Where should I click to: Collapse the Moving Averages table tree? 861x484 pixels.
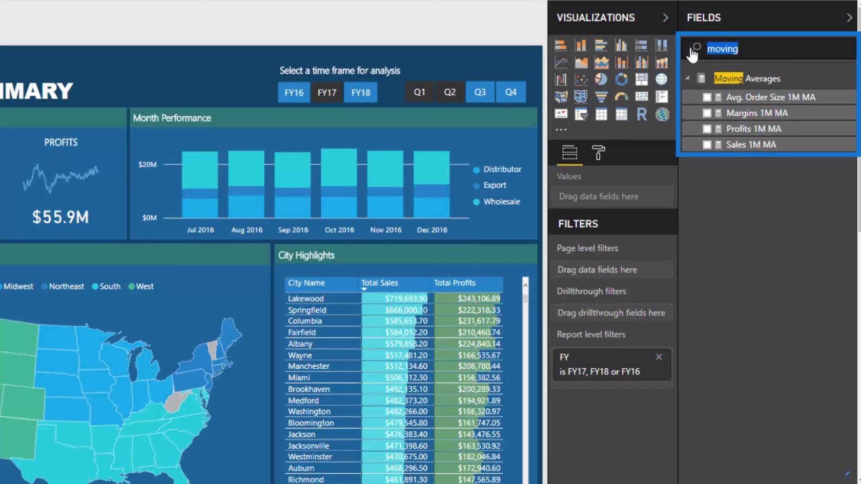point(688,78)
